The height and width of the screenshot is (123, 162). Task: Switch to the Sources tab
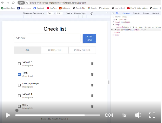(146, 13)
